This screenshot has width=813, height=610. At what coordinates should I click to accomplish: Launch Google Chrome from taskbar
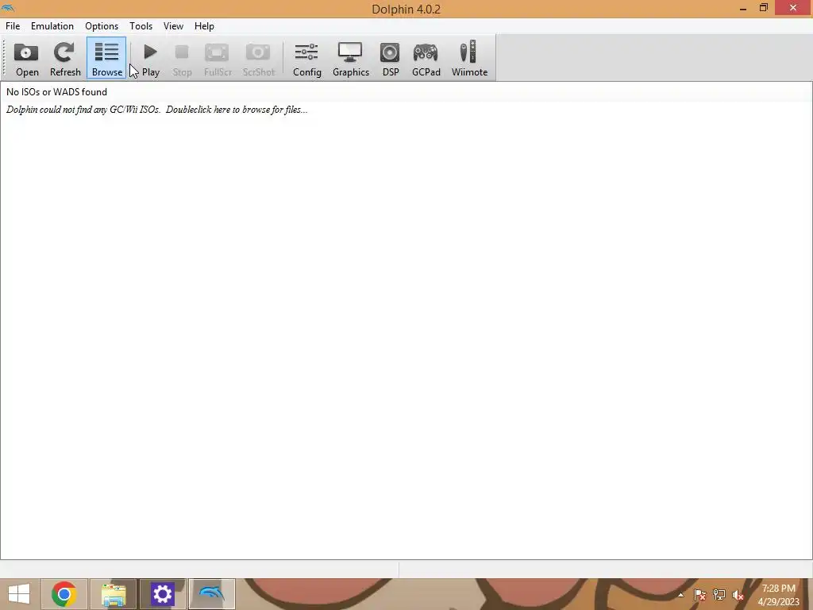pos(64,594)
